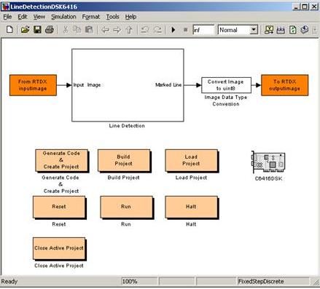Open the Format menu
The image size is (320, 289).
tap(91, 17)
